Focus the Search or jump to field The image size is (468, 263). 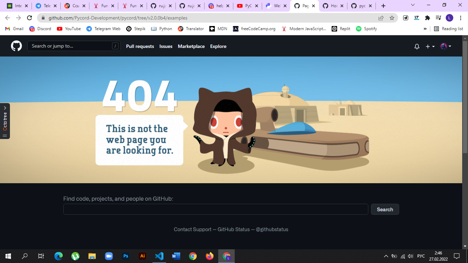[x=74, y=46]
